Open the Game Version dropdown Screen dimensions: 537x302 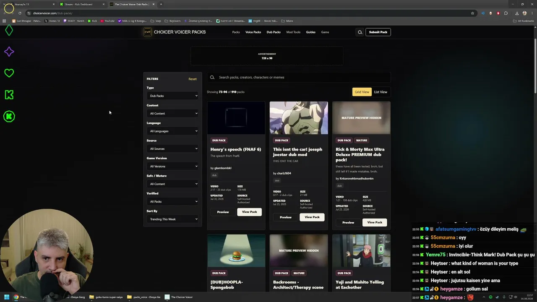click(173, 167)
